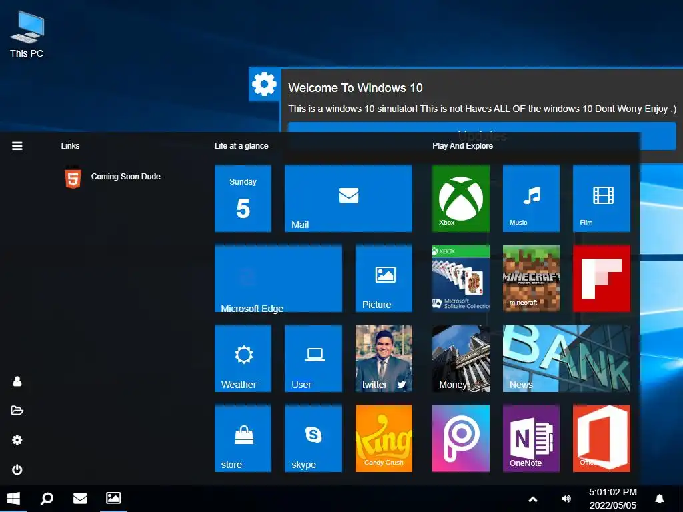Launch the Microsoft Edge tile
This screenshot has width=683, height=512.
coord(278,279)
